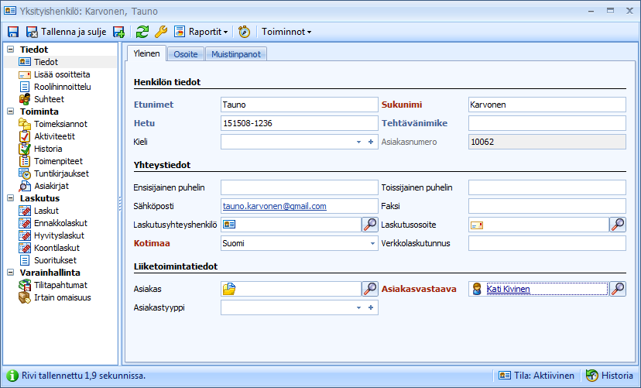Click magnifier search for Asiakas
The width and height of the screenshot is (641, 388).
(x=370, y=289)
